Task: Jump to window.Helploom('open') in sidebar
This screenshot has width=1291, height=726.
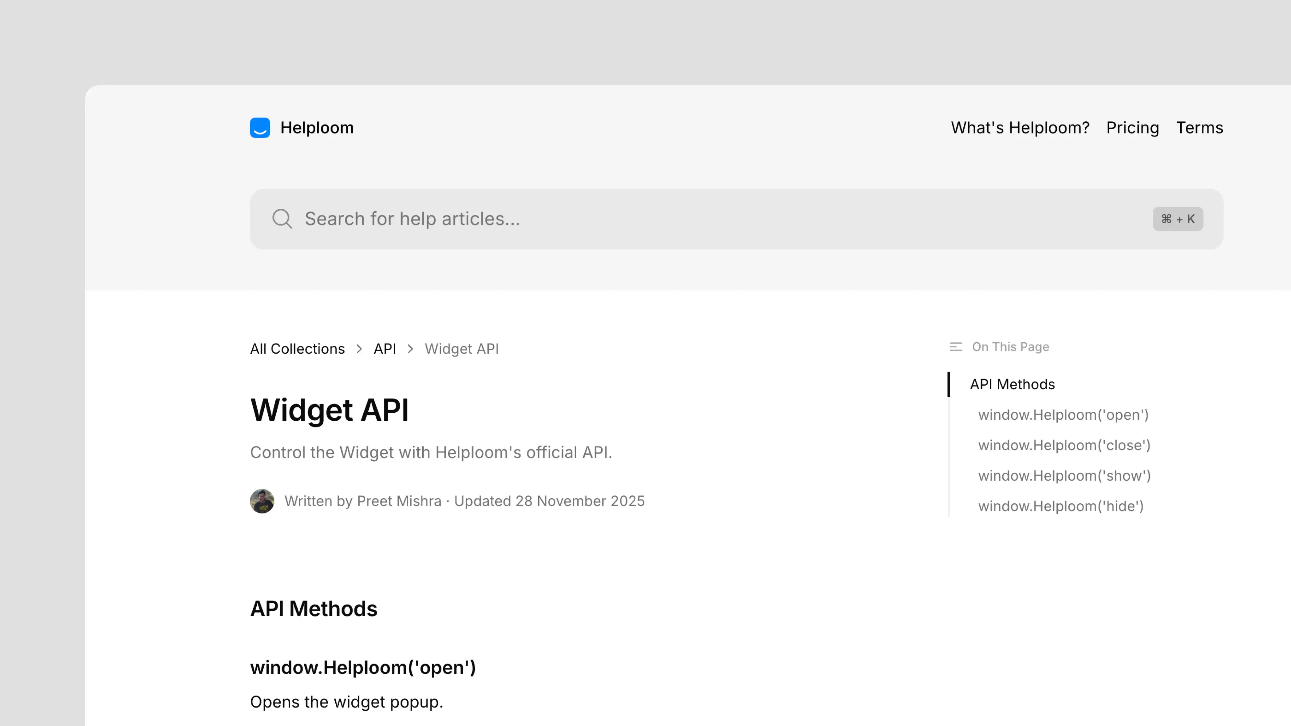Action: coord(1063,415)
